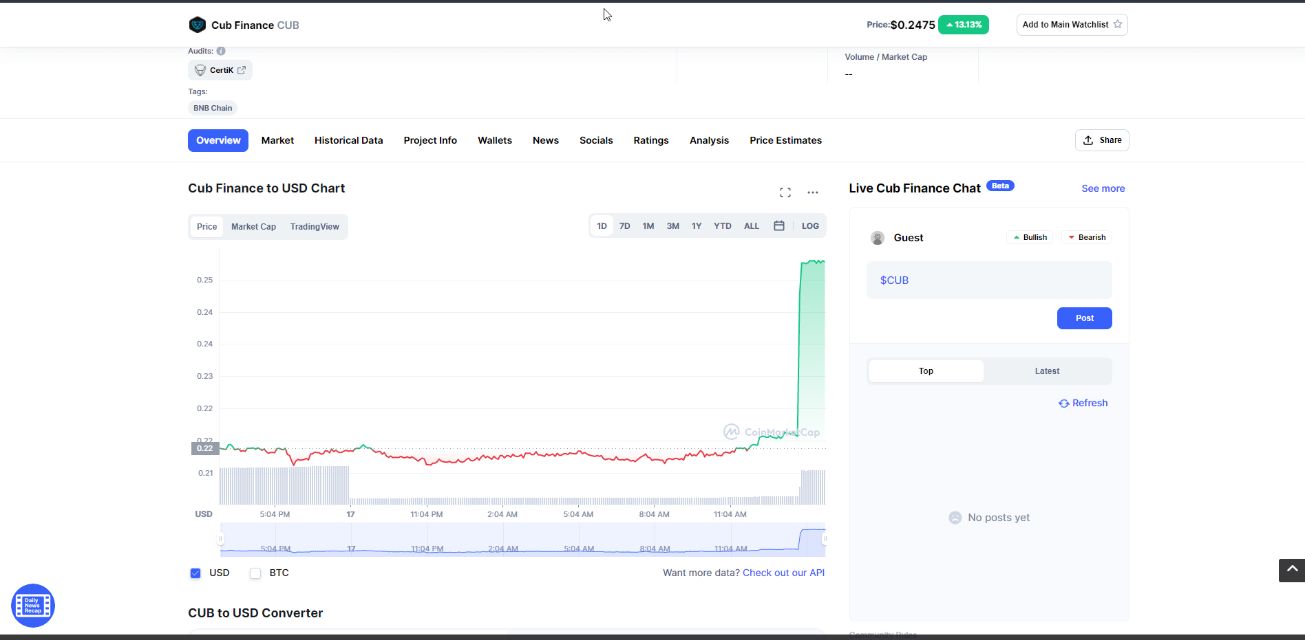This screenshot has width=1305, height=640.
Task: Open the Market tab
Action: click(277, 140)
